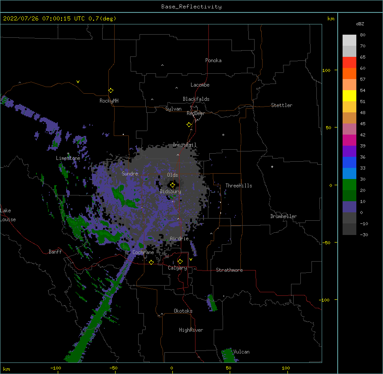Click the Cochrane town label
This screenshot has width=383, height=374.
(143, 252)
